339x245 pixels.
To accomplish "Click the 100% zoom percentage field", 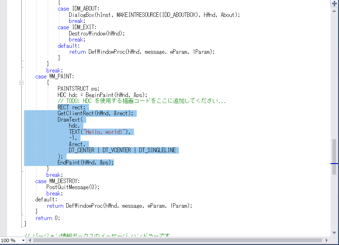I will tap(9, 240).
